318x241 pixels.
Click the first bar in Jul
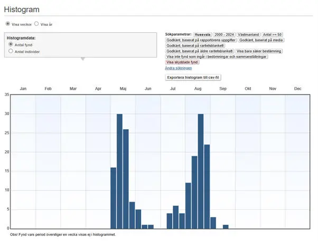(x=170, y=220)
